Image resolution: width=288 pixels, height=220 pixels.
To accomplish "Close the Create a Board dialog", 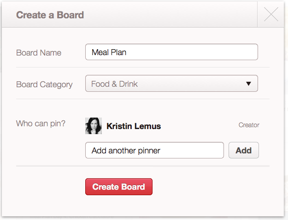I will pyautogui.click(x=271, y=14).
